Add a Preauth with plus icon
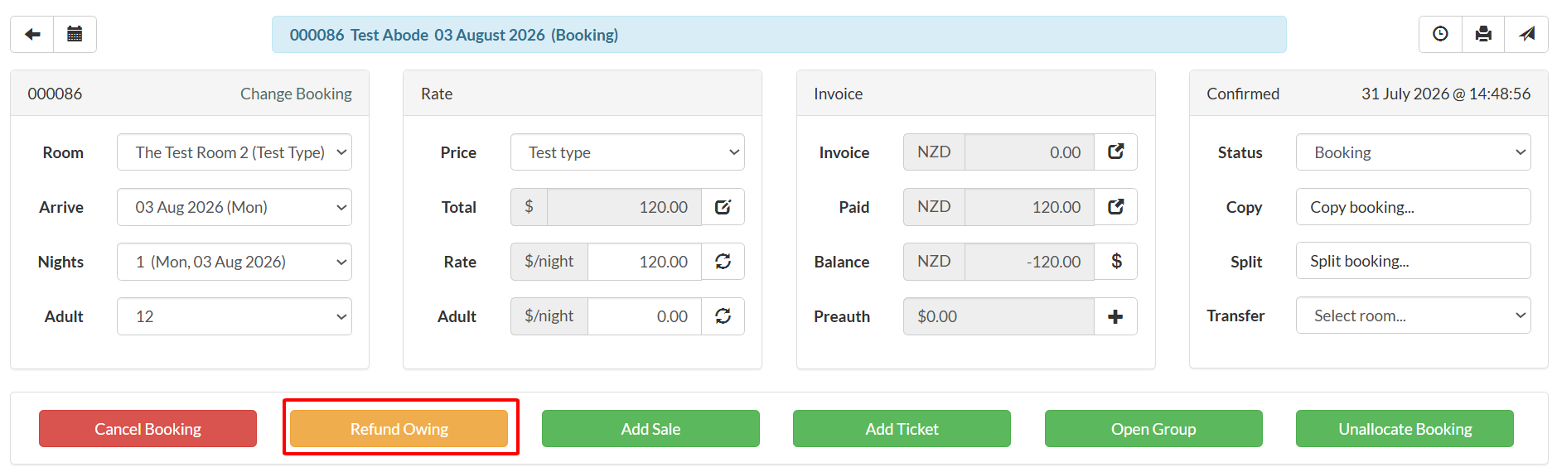This screenshot has width=1557, height=472. pyautogui.click(x=1115, y=316)
